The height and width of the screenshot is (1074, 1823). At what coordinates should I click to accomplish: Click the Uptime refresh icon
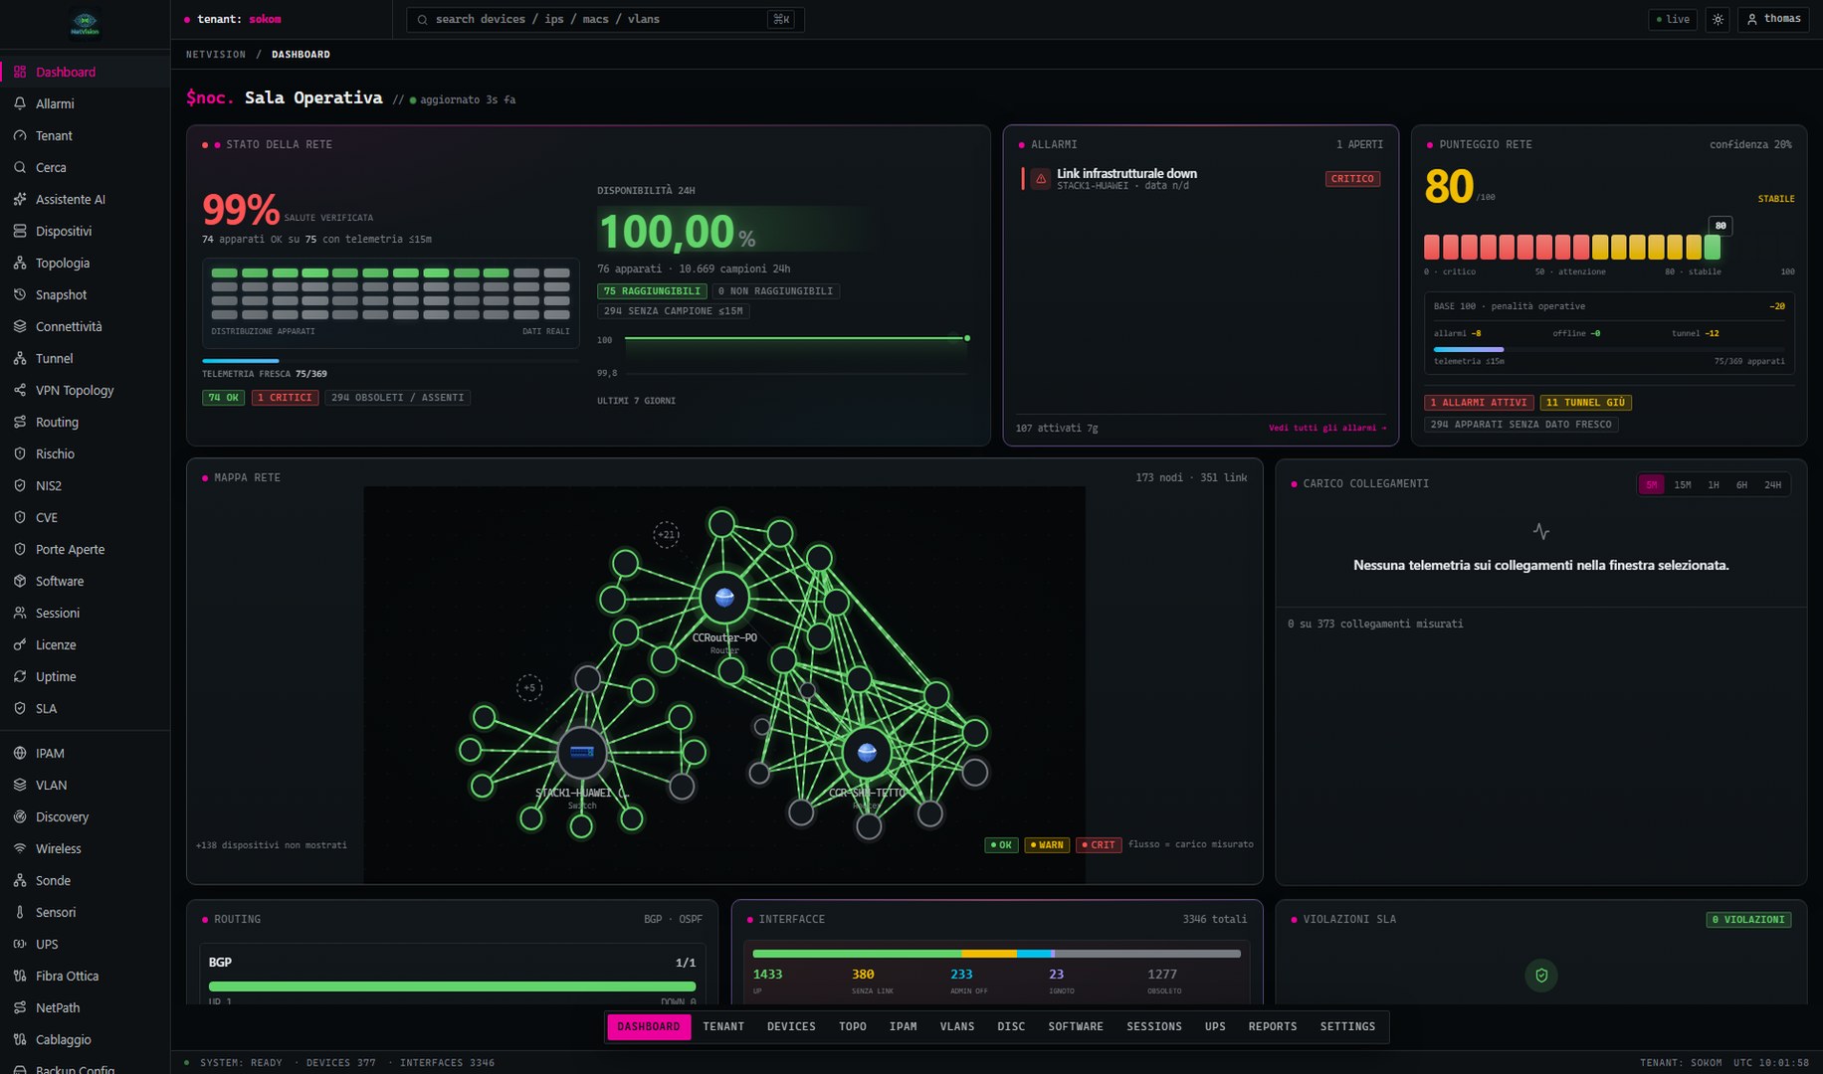click(20, 676)
